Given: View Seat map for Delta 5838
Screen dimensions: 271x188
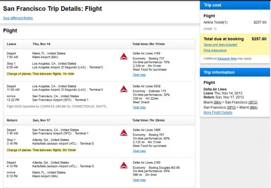Looking at the screenshot, I should (139, 108).
